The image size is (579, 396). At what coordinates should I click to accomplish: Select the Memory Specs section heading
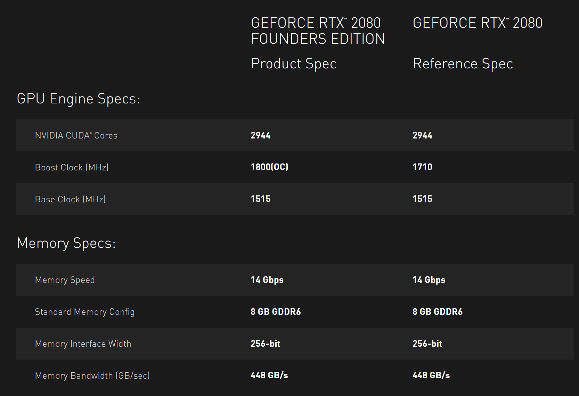66,243
